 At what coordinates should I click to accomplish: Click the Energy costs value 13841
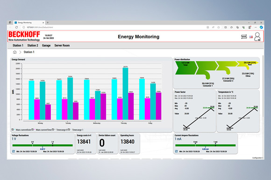pos(84,142)
